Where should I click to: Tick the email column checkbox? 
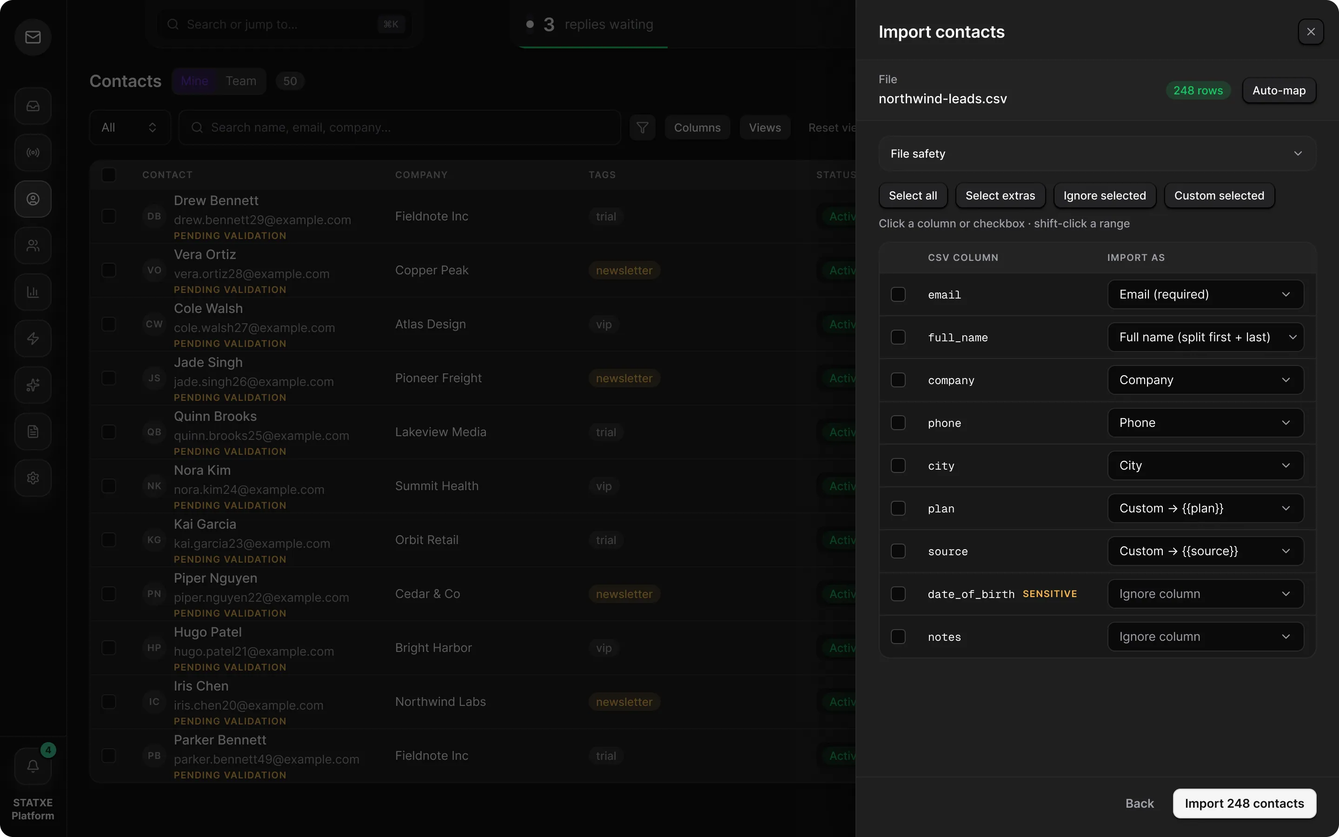(898, 294)
